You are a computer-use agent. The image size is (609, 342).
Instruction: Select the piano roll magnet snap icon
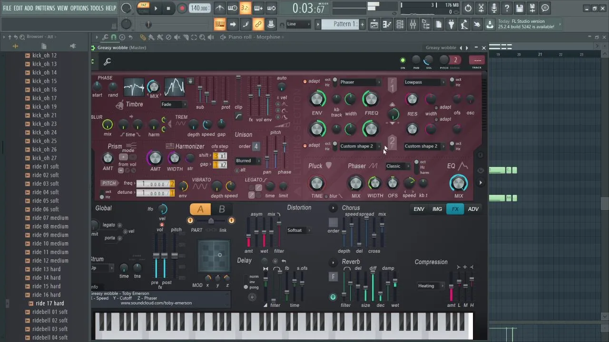coord(113,37)
